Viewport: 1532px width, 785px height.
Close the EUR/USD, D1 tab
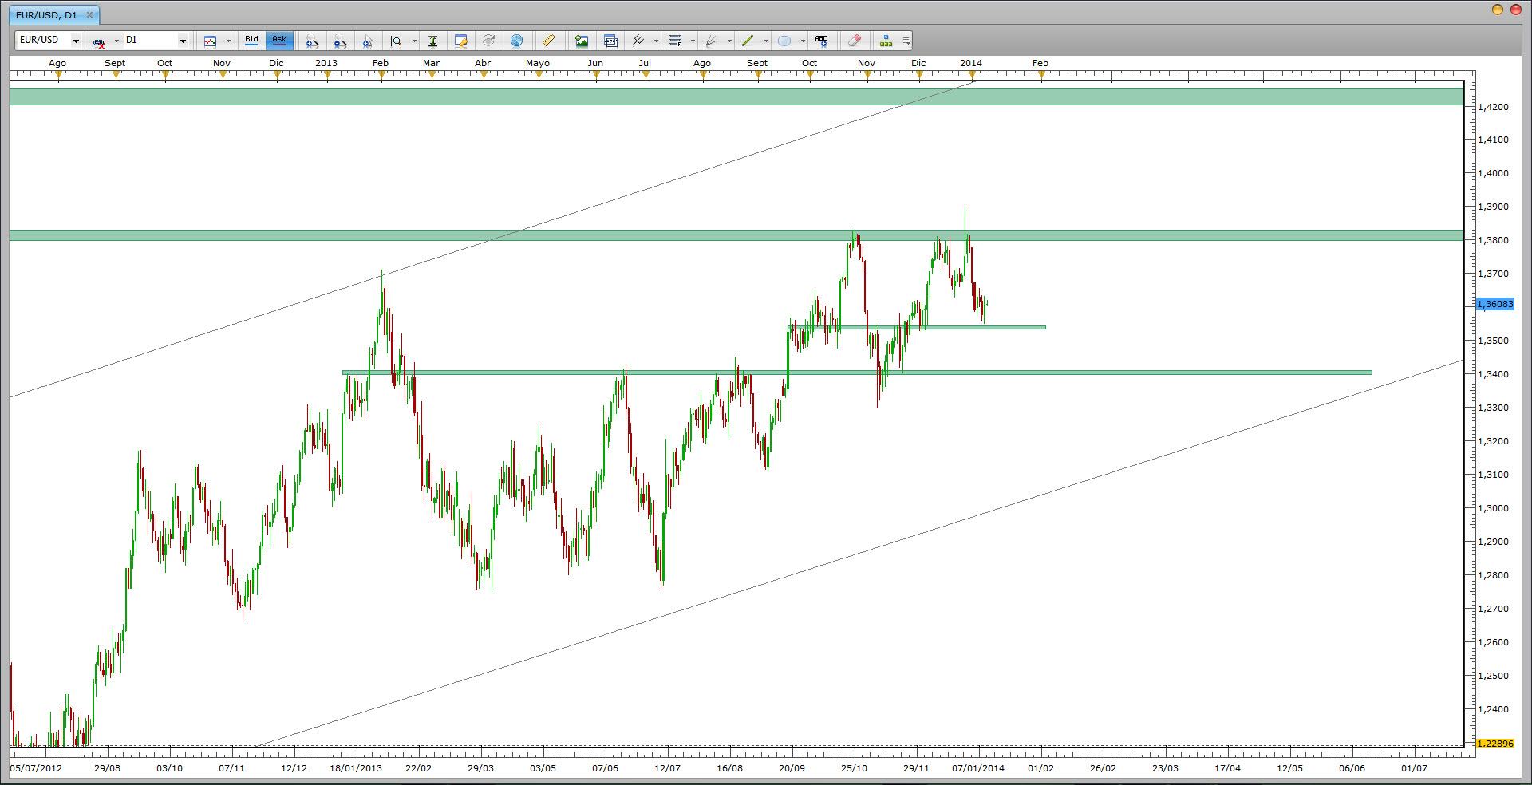click(x=89, y=14)
